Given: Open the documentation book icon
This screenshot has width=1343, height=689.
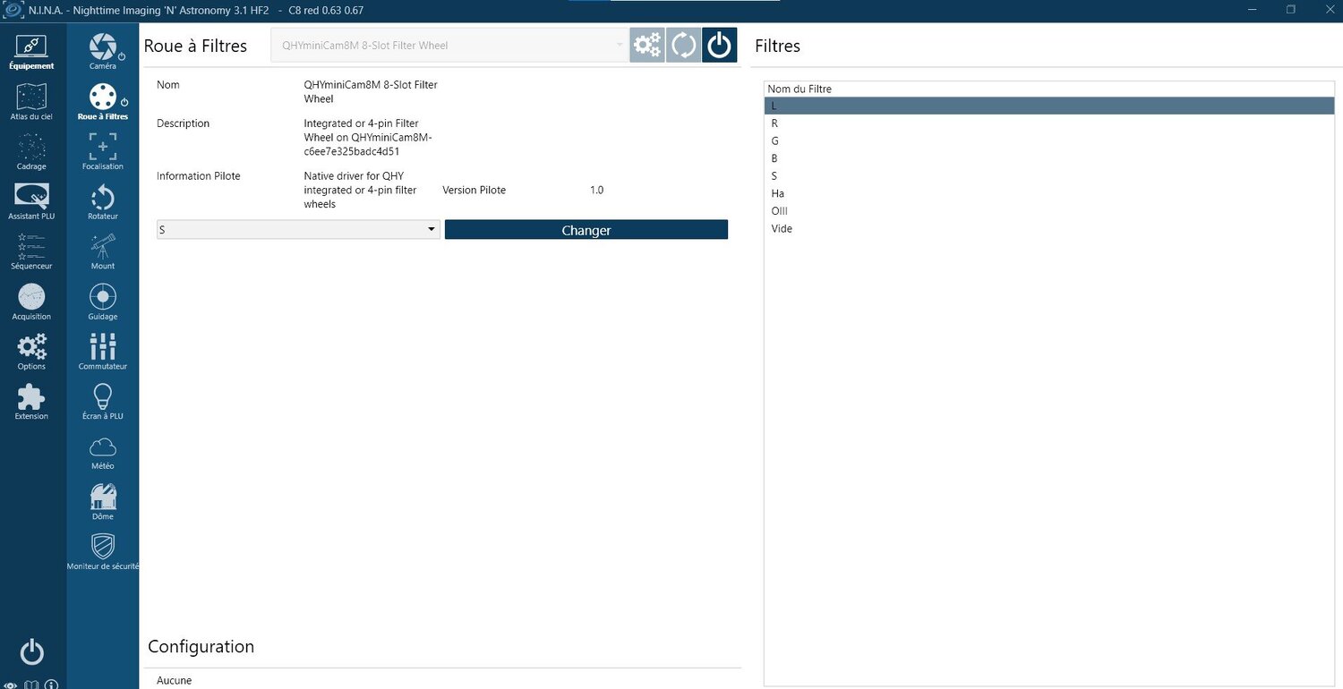Looking at the screenshot, I should 31,685.
